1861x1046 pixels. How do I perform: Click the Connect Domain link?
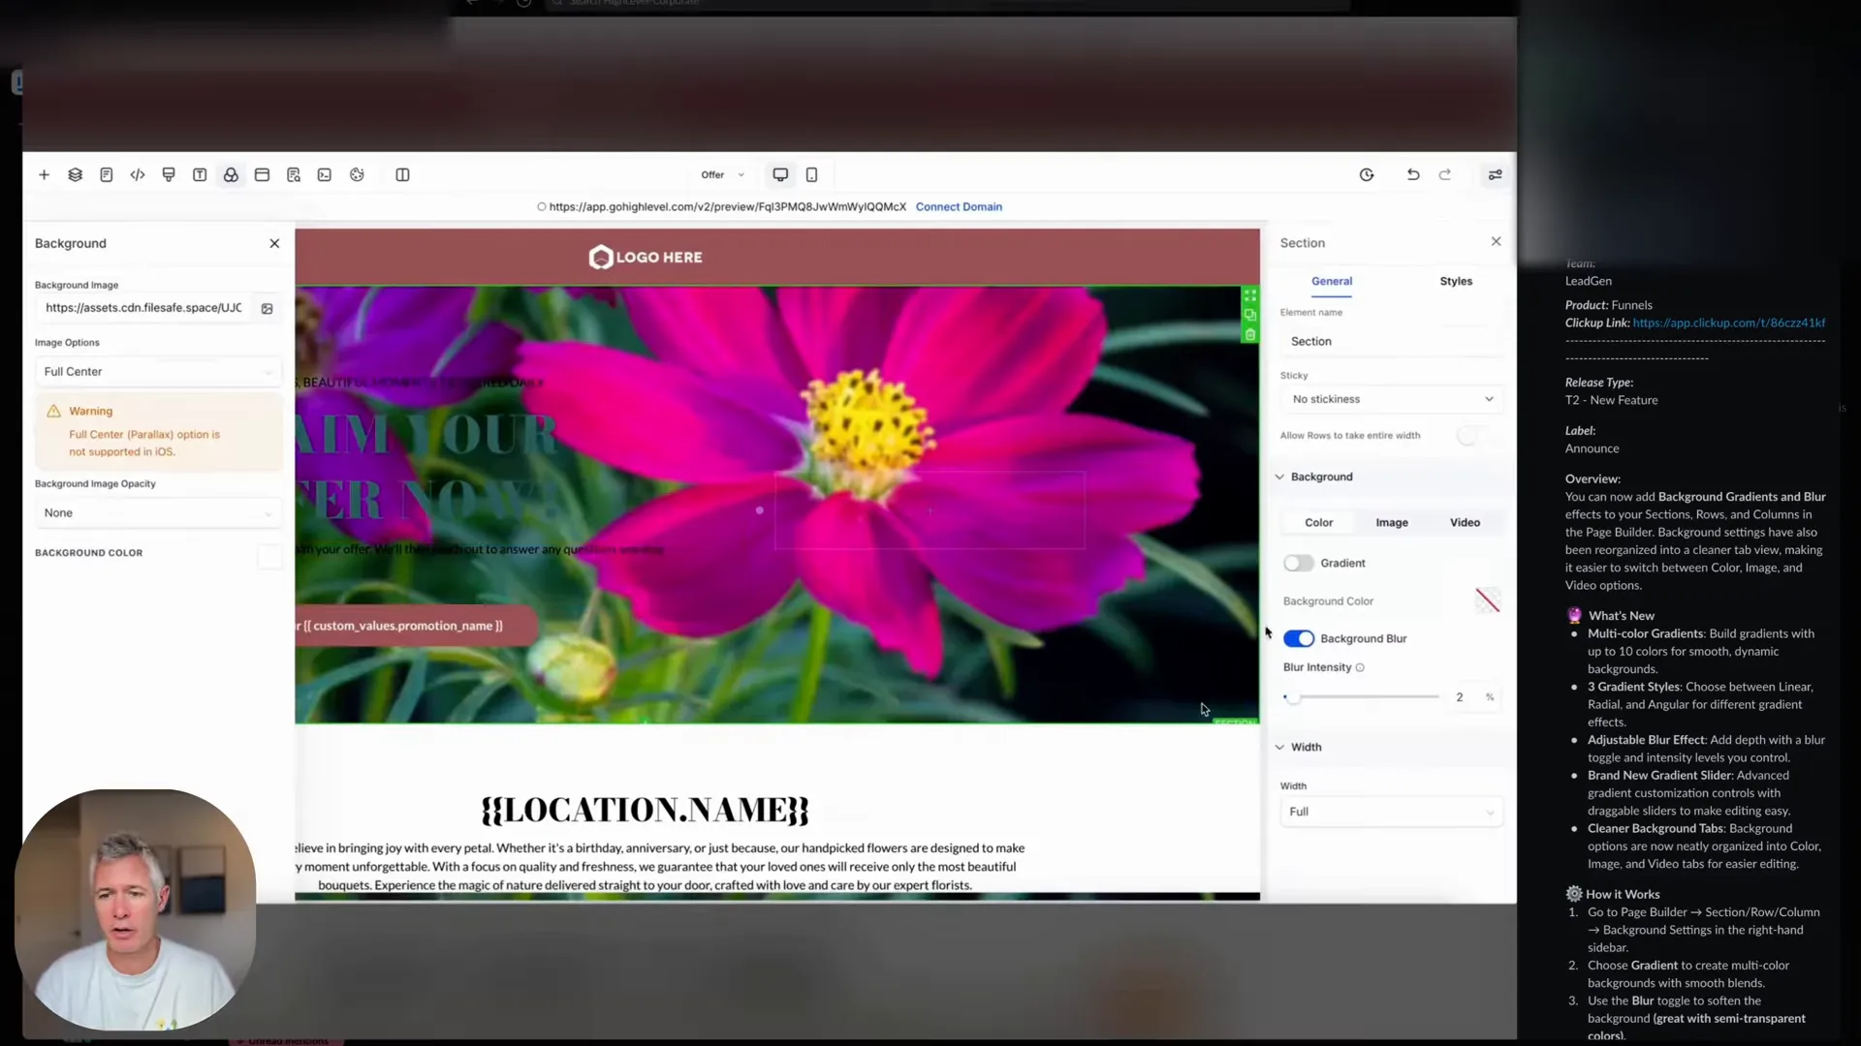(x=959, y=207)
